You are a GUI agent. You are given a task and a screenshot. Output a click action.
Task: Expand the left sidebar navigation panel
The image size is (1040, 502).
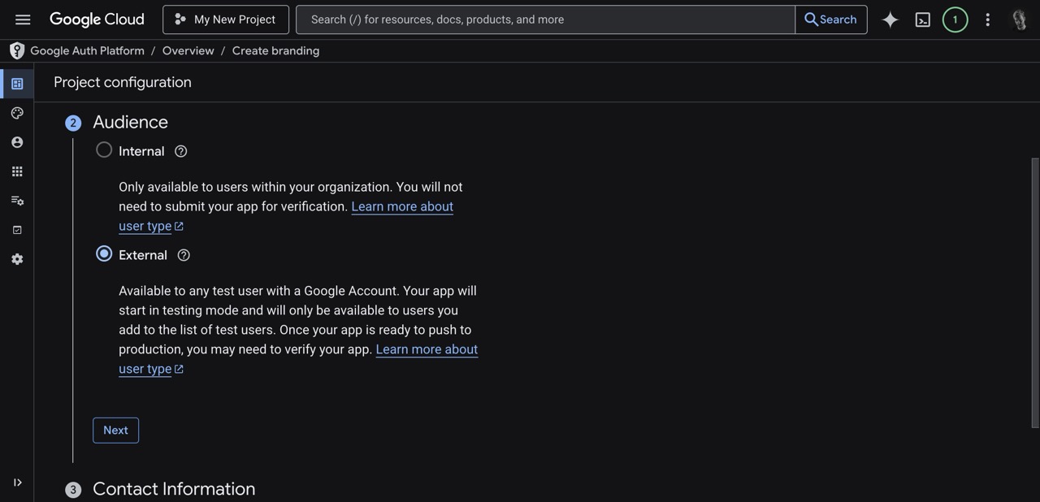[x=17, y=483]
